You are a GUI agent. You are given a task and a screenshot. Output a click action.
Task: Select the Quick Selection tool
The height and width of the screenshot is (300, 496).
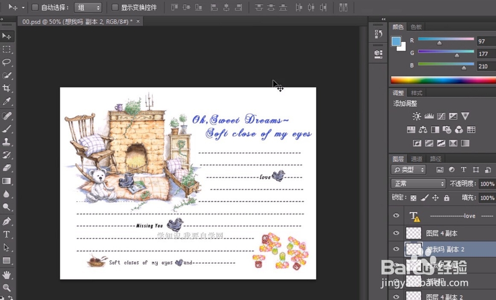click(x=6, y=75)
